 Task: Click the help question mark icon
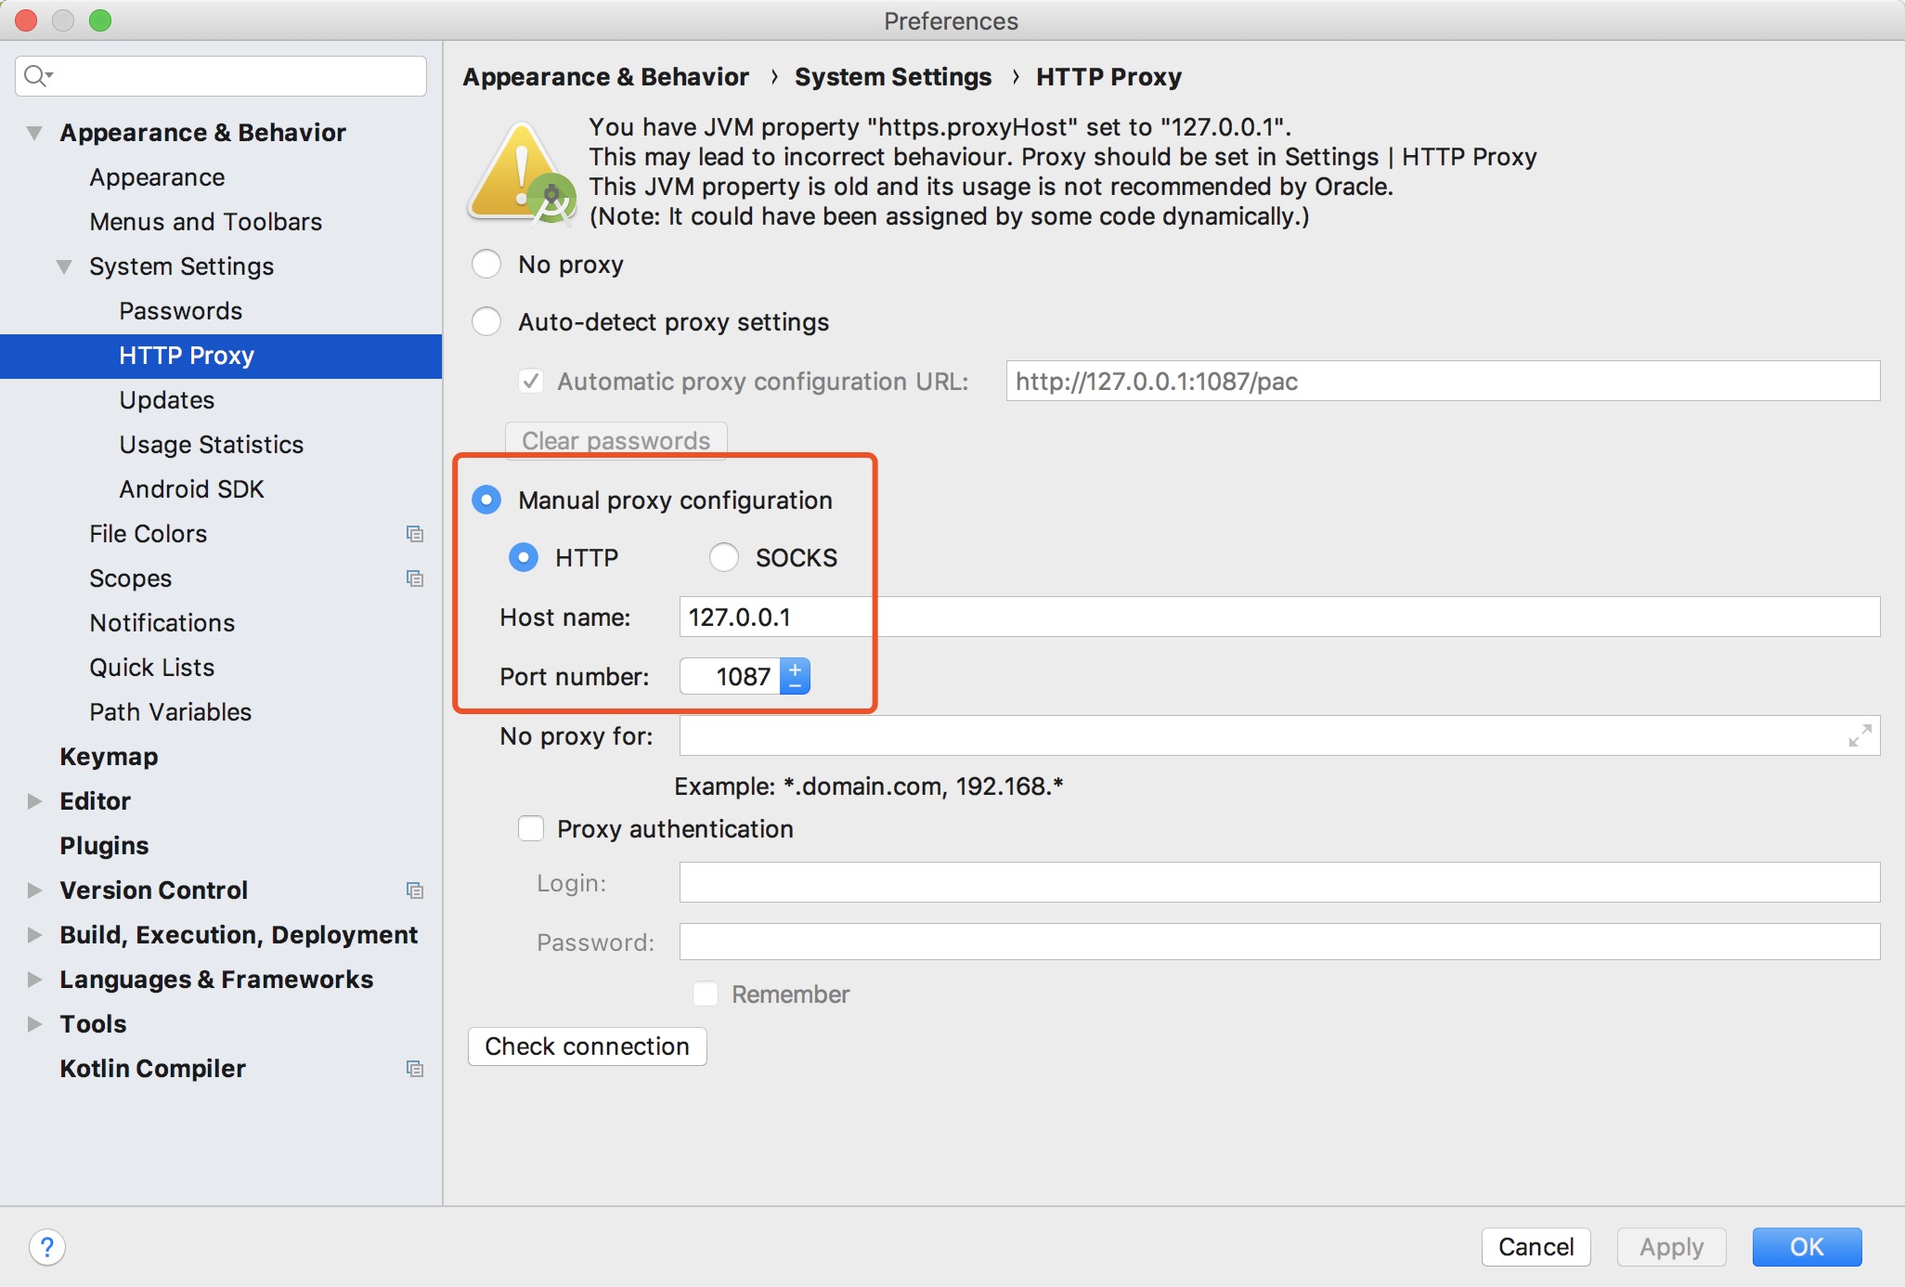pos(47,1247)
